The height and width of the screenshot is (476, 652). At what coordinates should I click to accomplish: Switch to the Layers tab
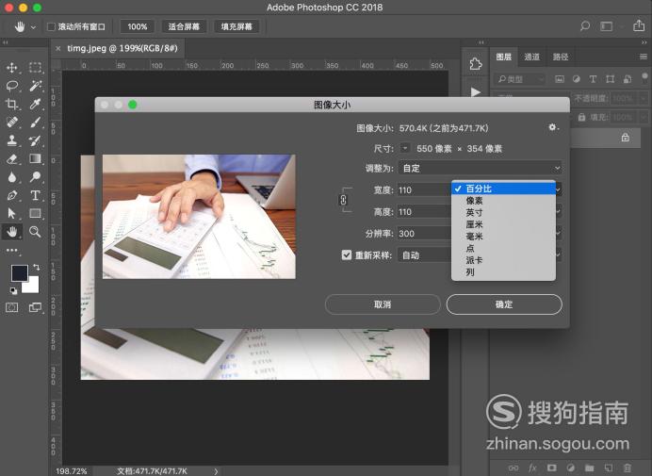(503, 57)
